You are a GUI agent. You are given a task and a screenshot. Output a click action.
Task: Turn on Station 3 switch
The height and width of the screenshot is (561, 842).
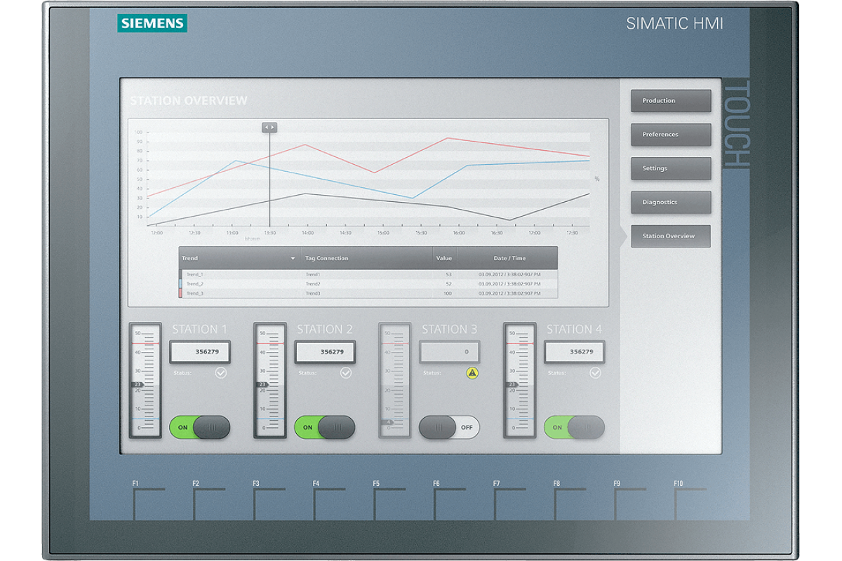[449, 427]
